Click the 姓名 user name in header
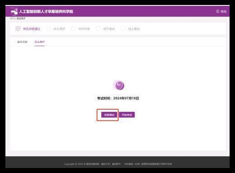This screenshot has width=235, height=173. coord(224,11)
